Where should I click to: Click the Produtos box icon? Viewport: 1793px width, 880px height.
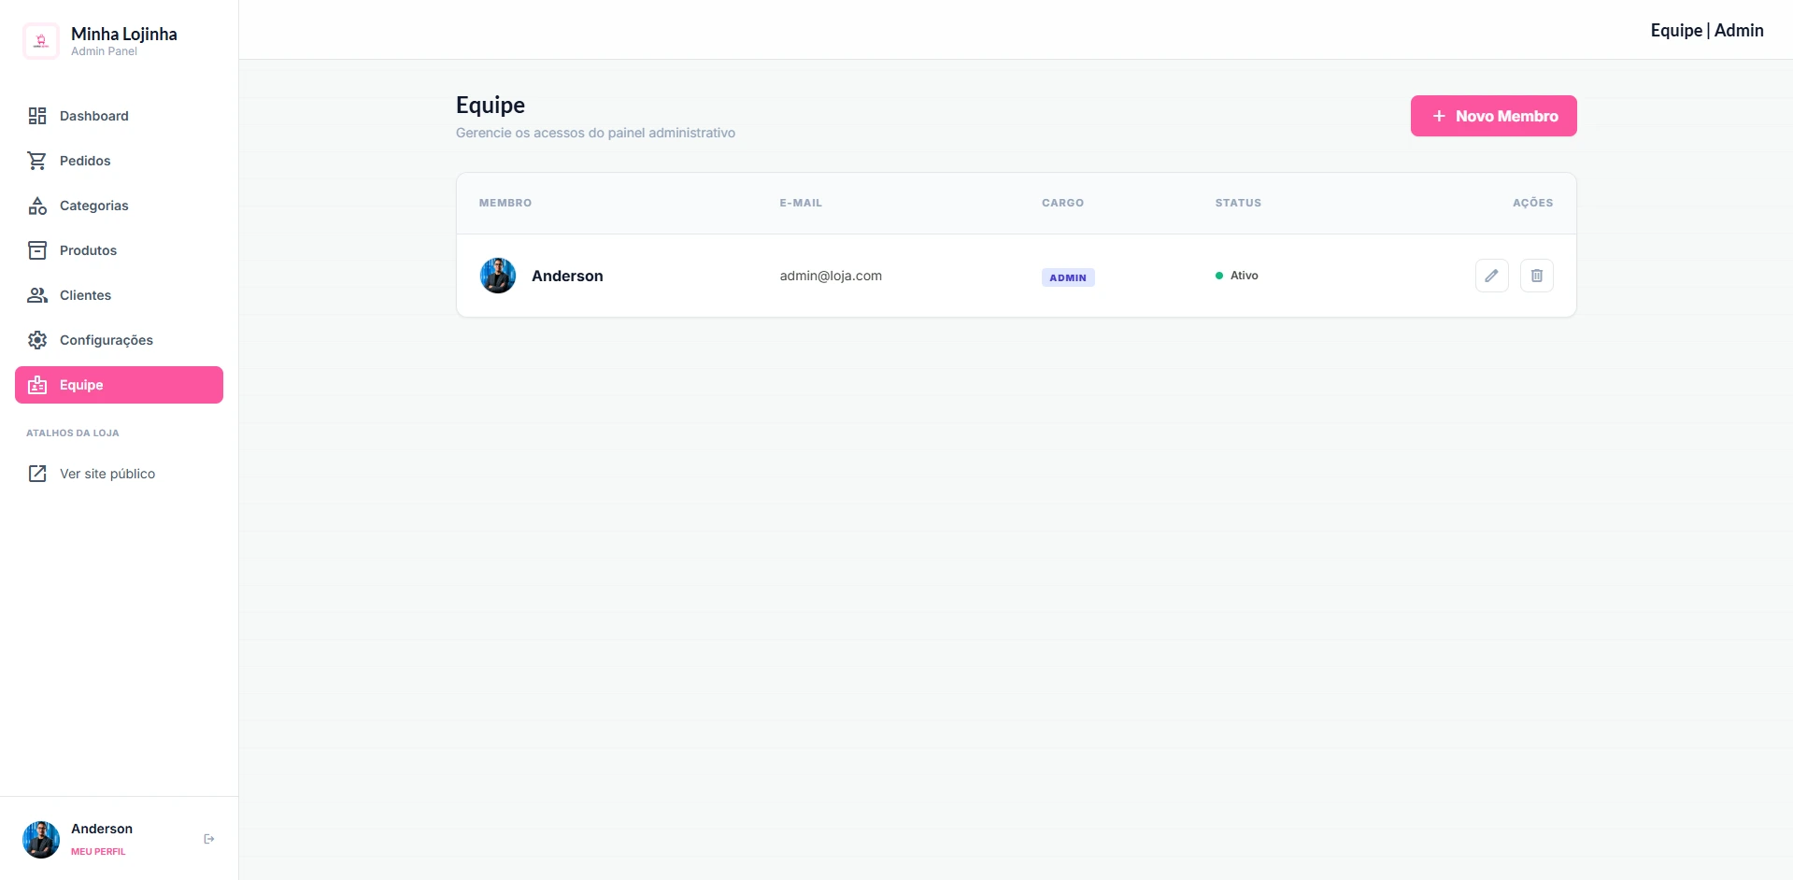(x=37, y=250)
